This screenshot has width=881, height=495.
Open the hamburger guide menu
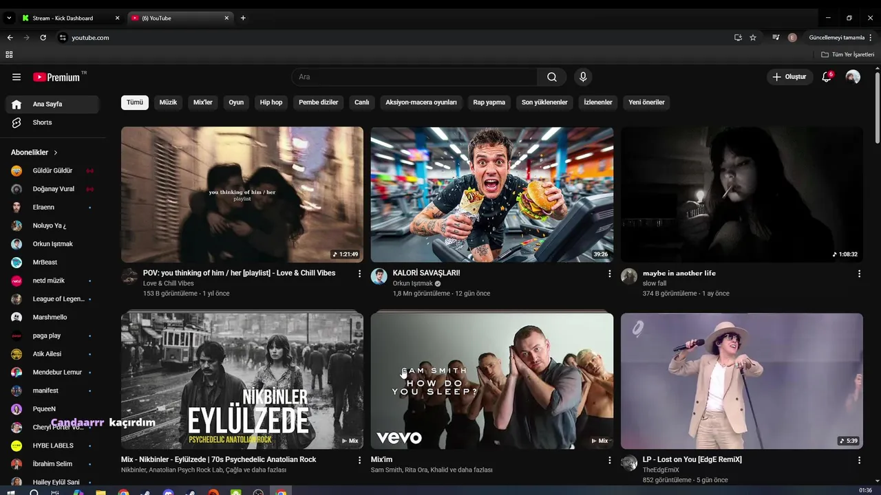(17, 77)
